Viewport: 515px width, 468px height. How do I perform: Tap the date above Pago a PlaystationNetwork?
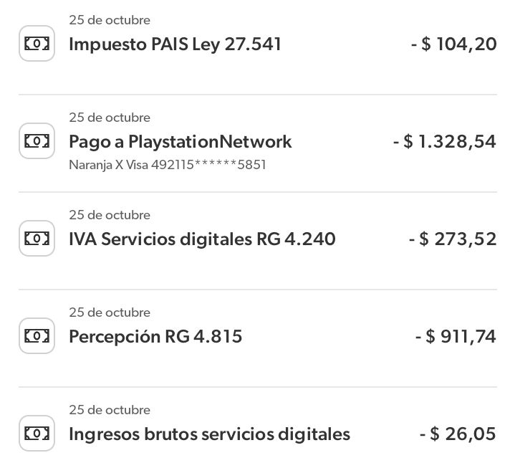110,118
